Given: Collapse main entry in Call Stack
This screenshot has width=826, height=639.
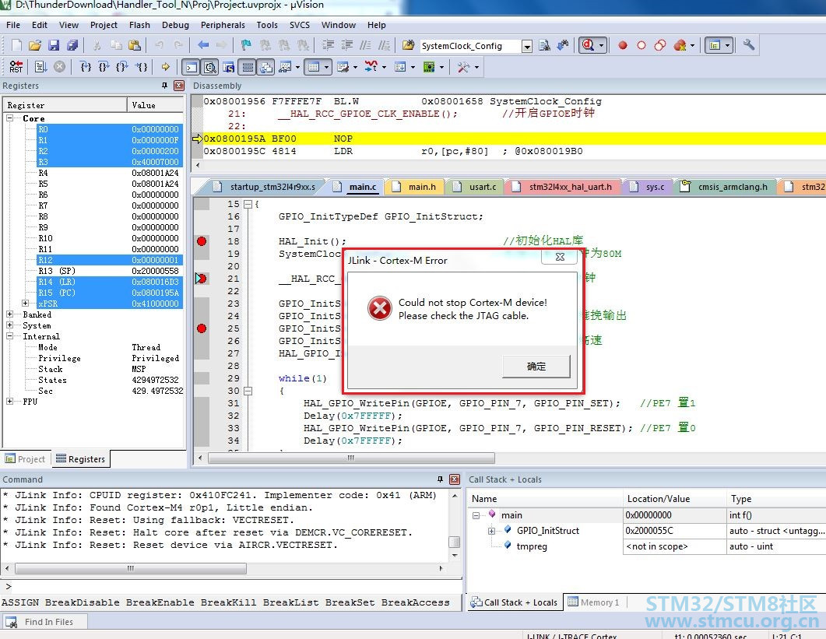Looking at the screenshot, I should point(476,515).
